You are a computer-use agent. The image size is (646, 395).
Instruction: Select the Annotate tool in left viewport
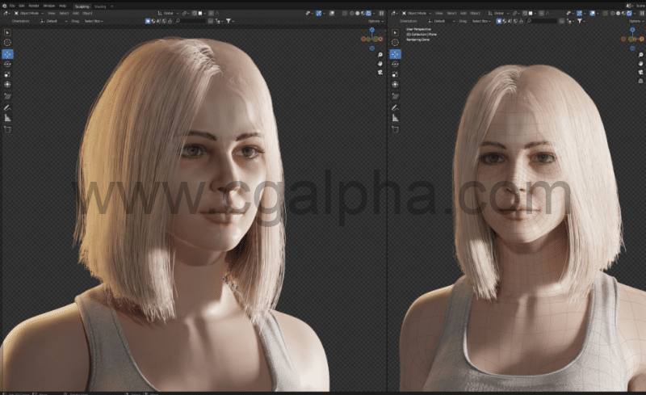(7, 108)
